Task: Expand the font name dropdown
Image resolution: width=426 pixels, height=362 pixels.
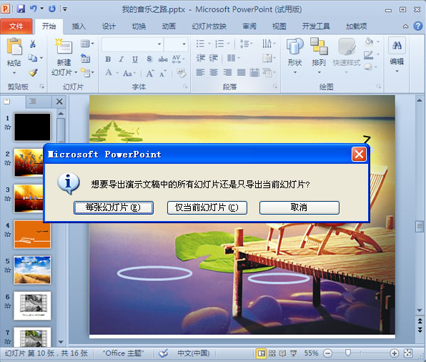Action: click(x=159, y=44)
